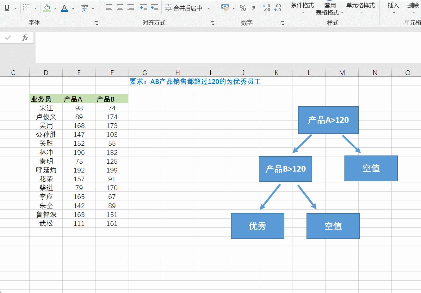This screenshot has height=293, width=421.
Task: Open the 单元格样式 cell styles gallery
Action: 360,8
